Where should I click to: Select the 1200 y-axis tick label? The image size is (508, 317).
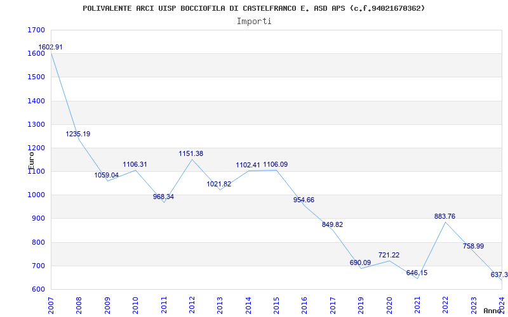pos(36,148)
